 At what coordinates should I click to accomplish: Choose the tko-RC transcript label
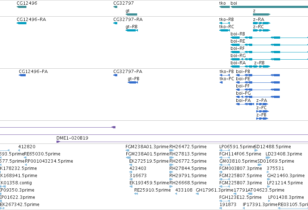tap(227, 27)
